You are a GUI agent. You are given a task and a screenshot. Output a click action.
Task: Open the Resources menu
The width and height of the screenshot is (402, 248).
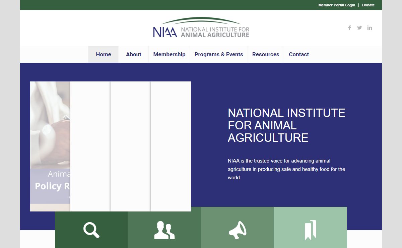pyautogui.click(x=266, y=54)
